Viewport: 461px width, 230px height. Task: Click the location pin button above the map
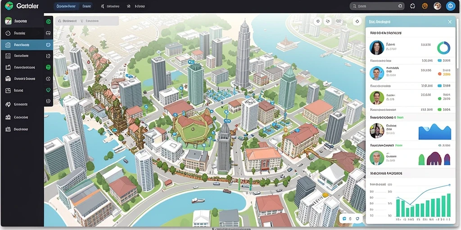click(x=317, y=21)
